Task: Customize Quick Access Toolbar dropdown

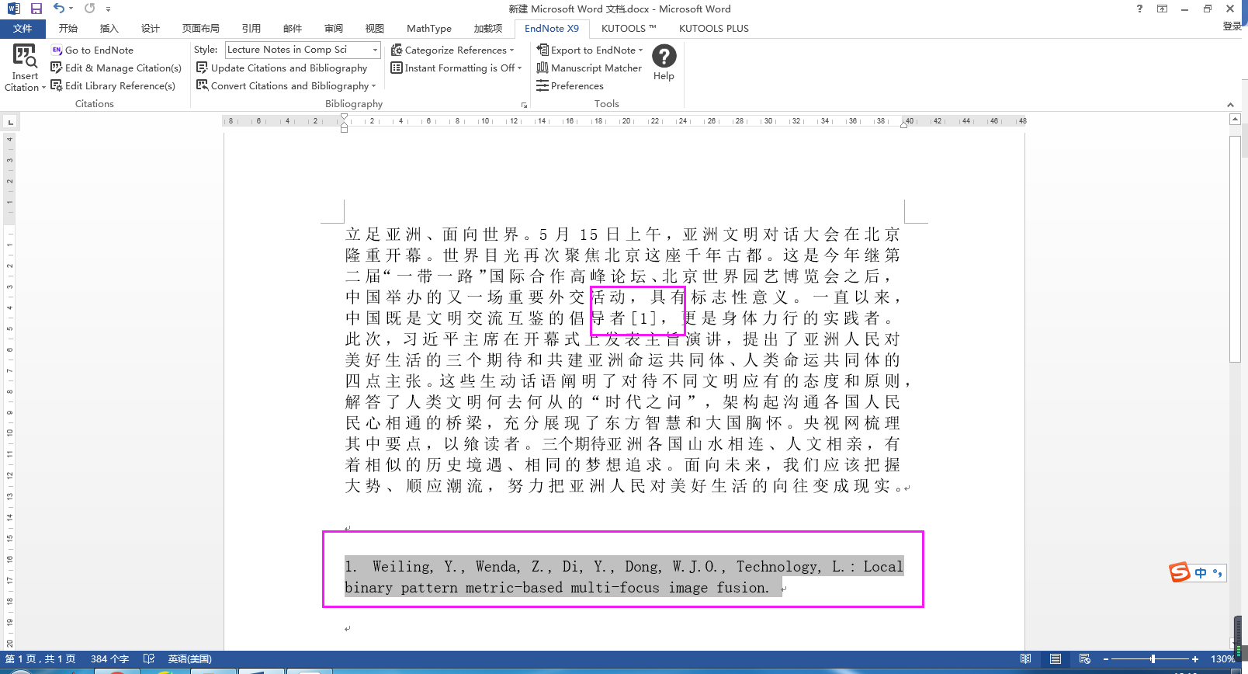Action: click(108, 9)
